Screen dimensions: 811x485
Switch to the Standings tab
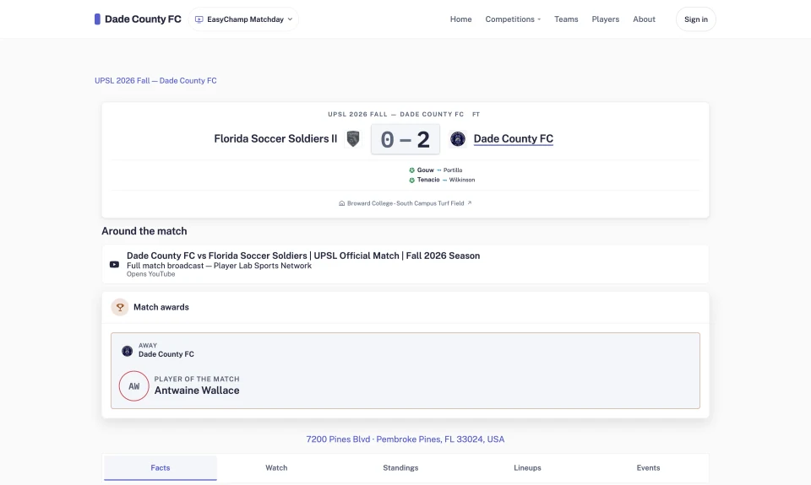(400, 468)
